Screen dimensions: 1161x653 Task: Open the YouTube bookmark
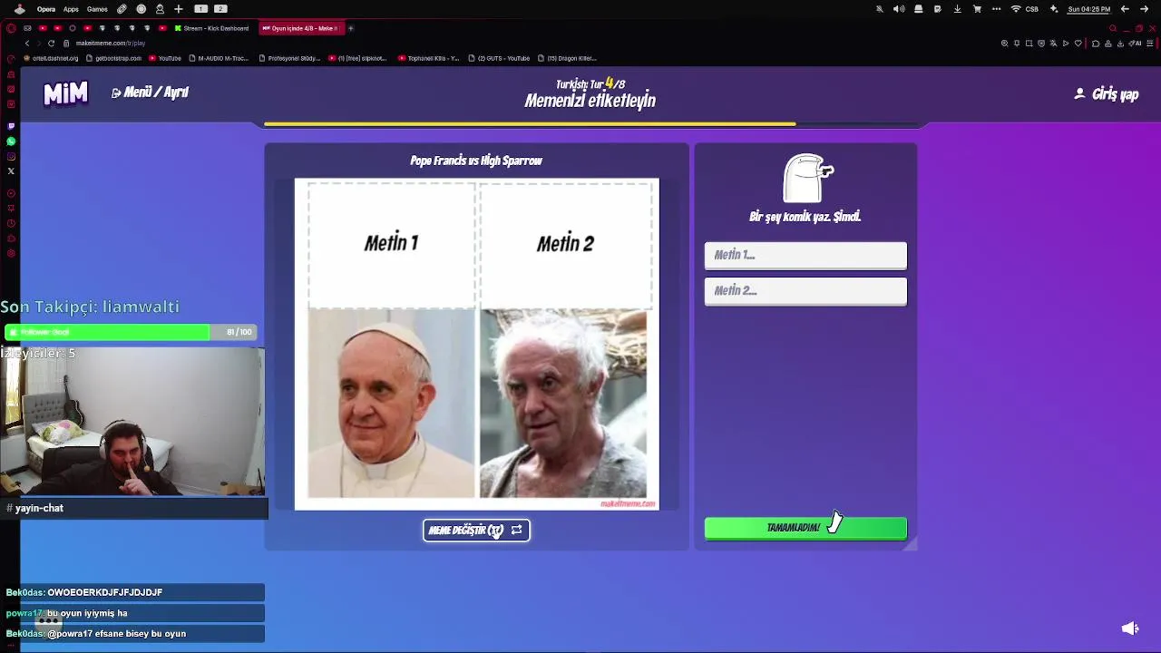165,58
